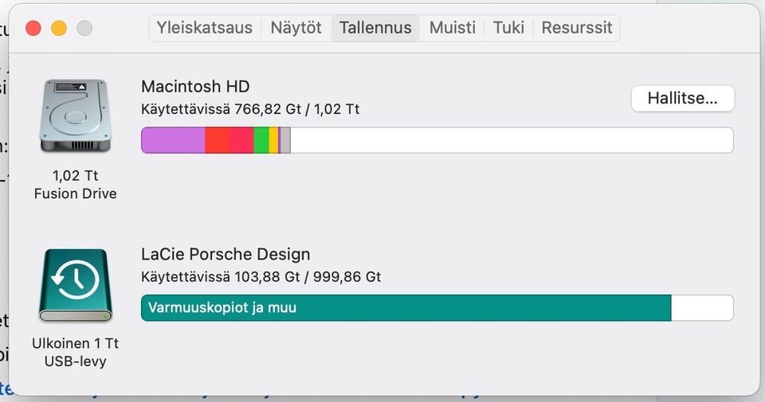The height and width of the screenshot is (402, 765).
Task: Click the yellow segment of the storage bar
Action: click(273, 140)
